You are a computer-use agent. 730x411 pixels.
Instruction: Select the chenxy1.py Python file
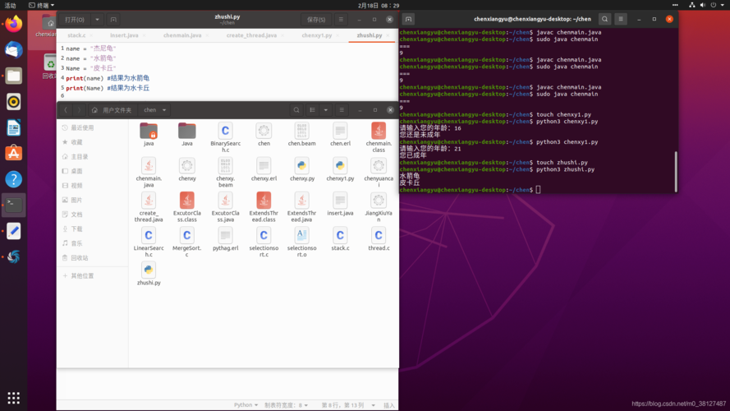[340, 169]
